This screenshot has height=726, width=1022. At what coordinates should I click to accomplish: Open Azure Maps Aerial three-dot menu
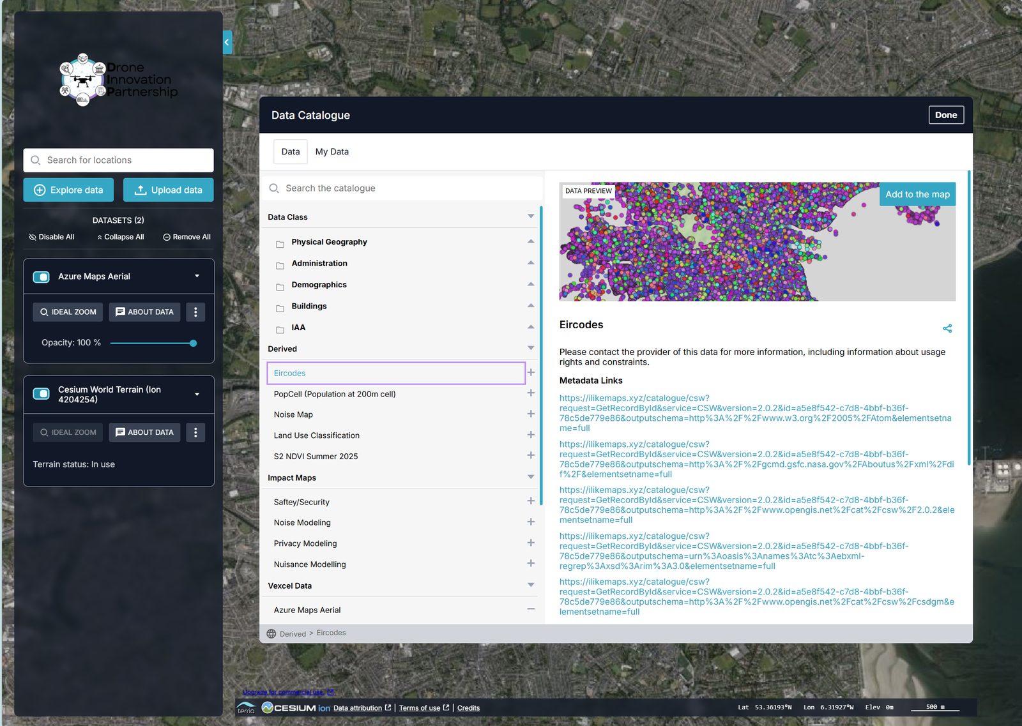pos(195,312)
